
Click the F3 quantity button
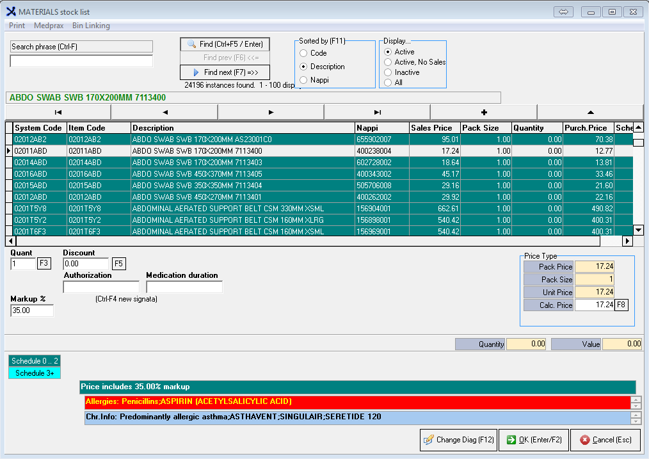click(44, 264)
